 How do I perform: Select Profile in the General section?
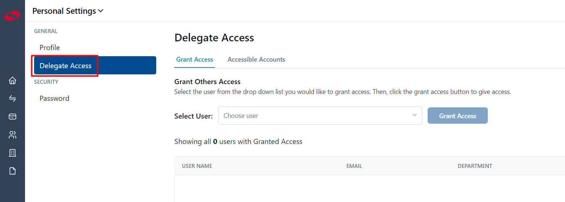[x=50, y=48]
